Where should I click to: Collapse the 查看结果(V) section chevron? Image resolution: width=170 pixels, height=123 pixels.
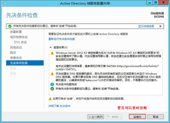[50, 48]
